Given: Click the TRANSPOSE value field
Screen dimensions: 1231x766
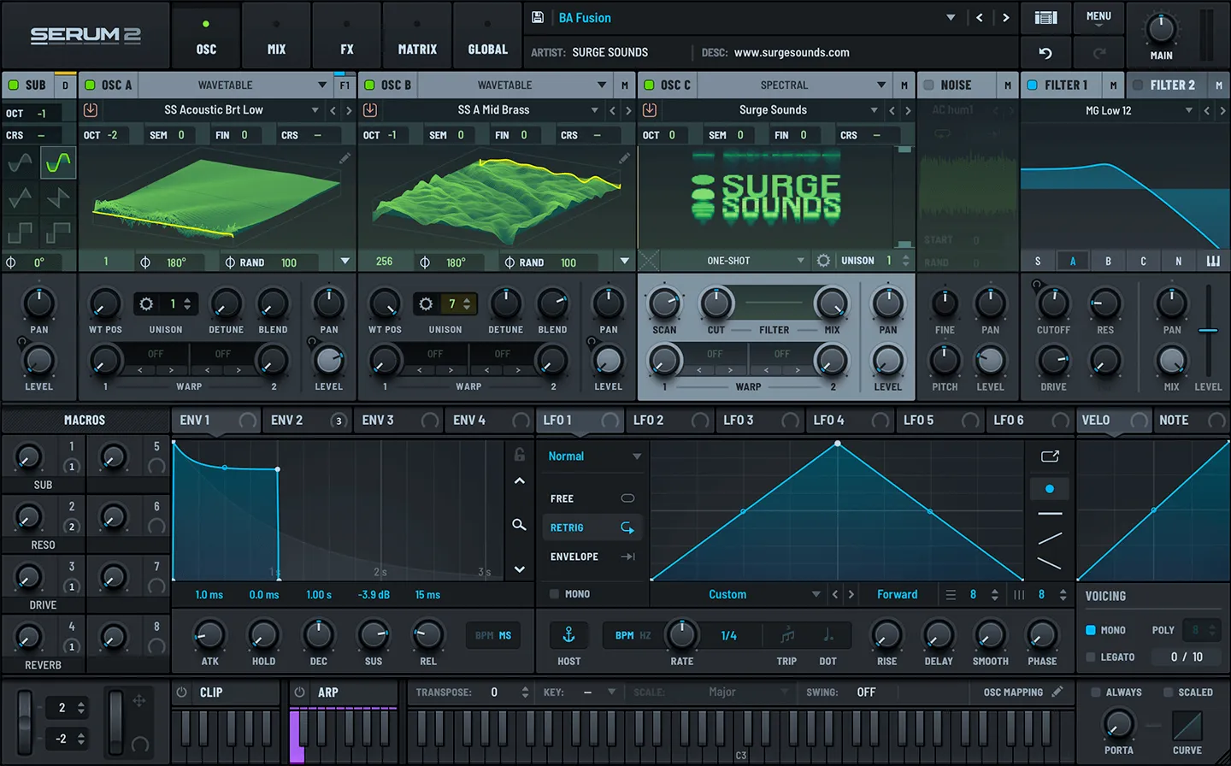Looking at the screenshot, I should coord(494,692).
